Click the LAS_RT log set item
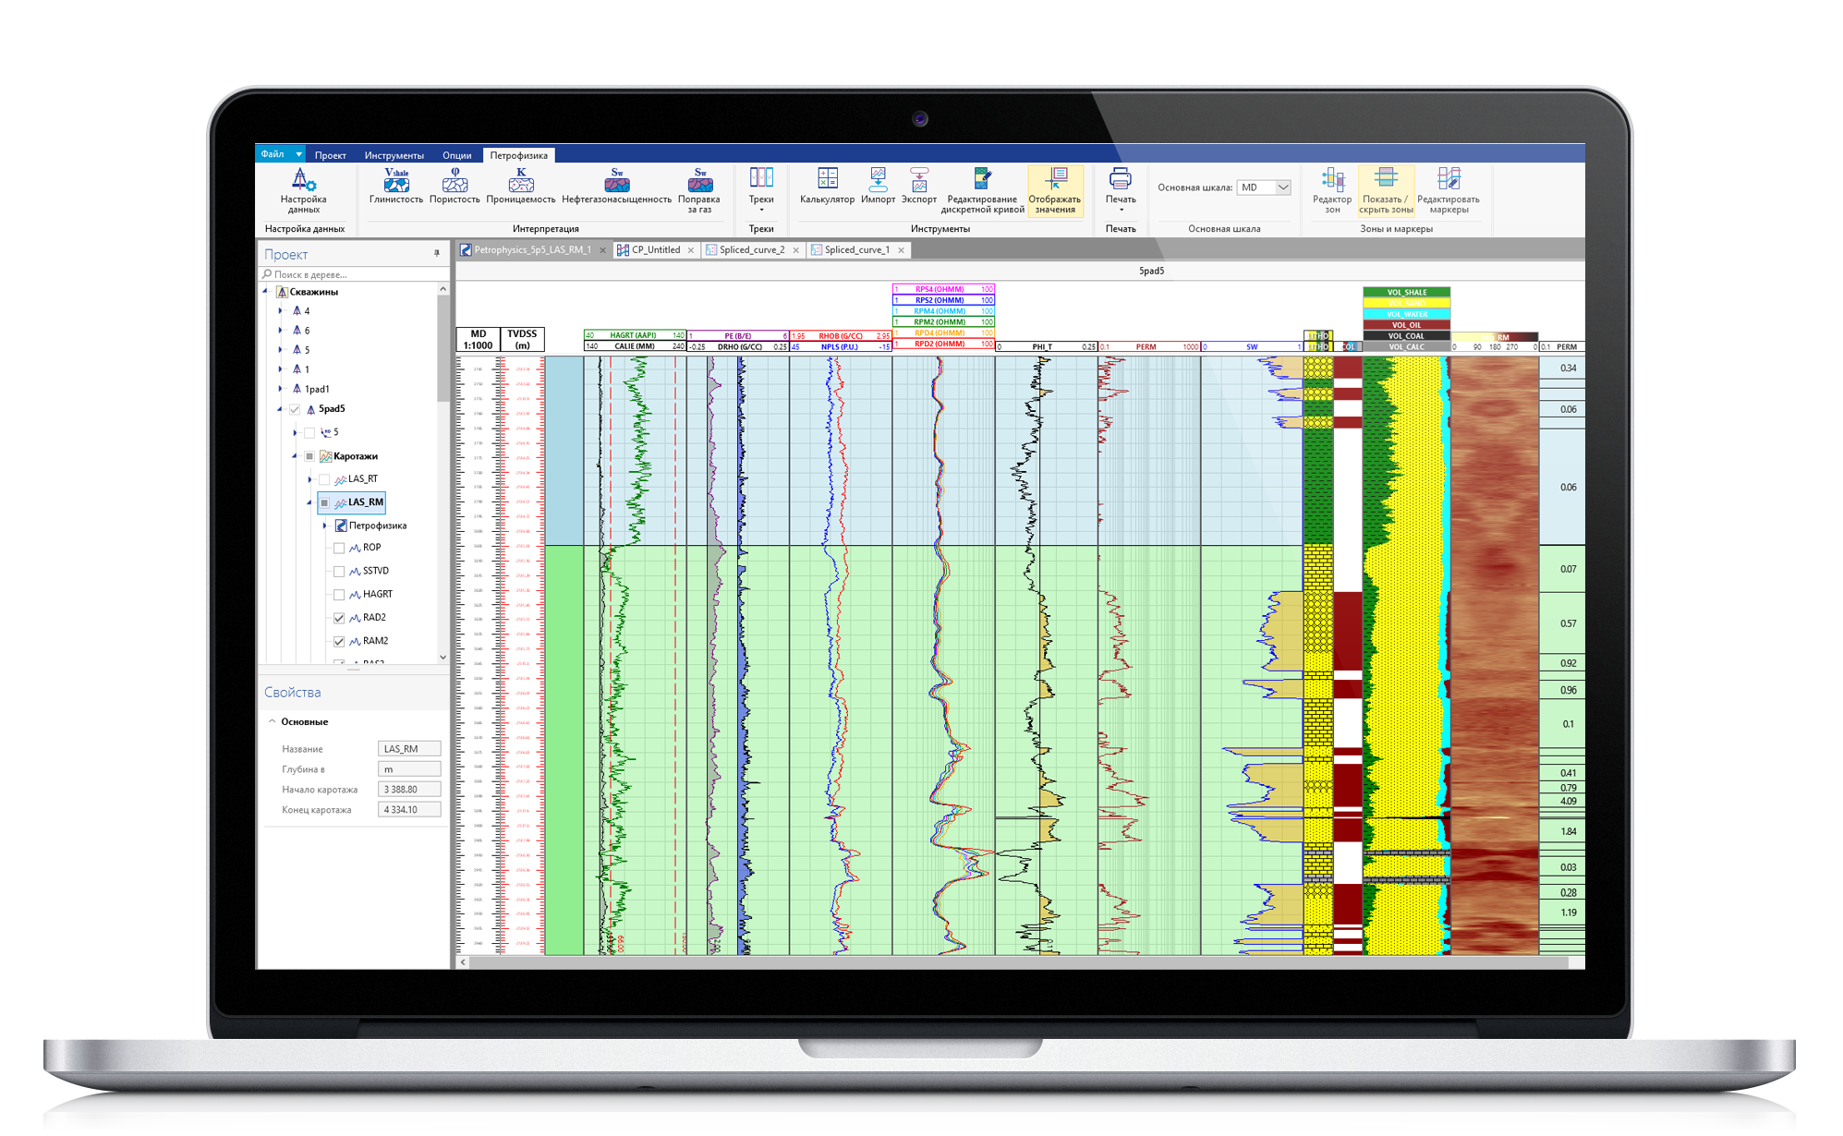The width and height of the screenshot is (1843, 1136). (357, 479)
